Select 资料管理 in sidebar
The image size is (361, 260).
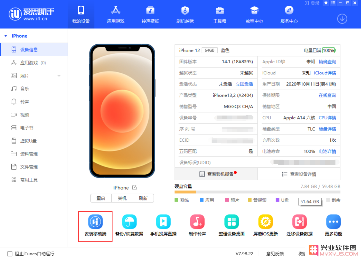pos(34,154)
